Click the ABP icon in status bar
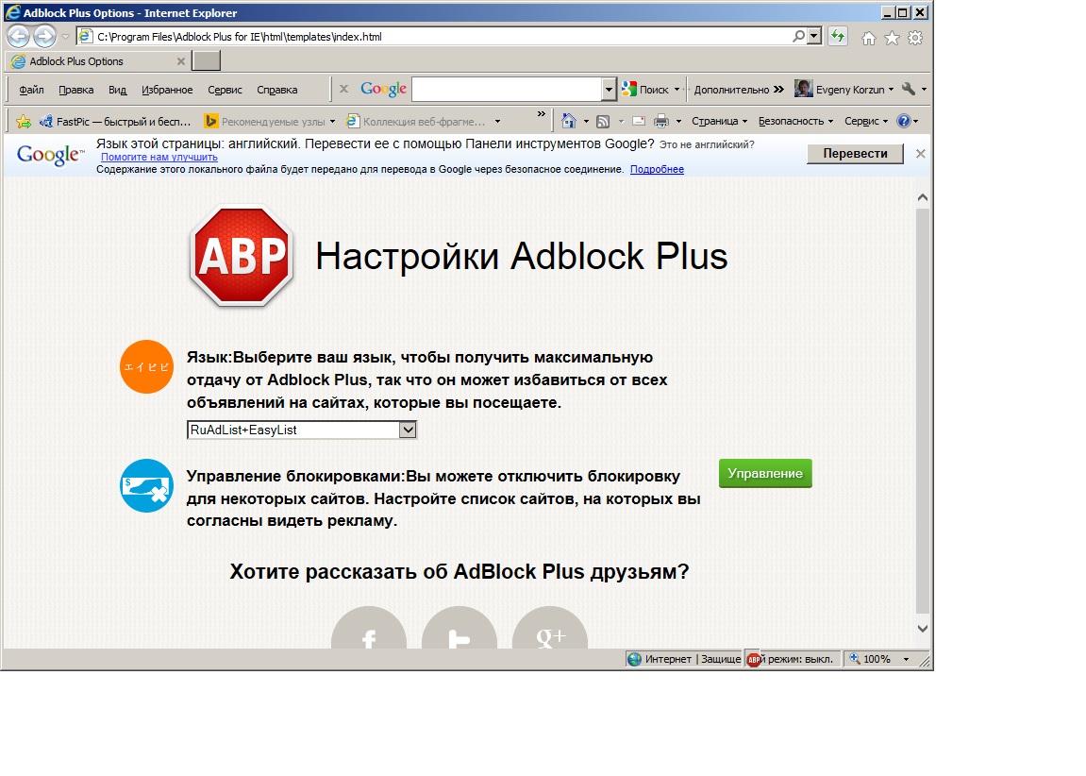The width and height of the screenshot is (1086, 776). point(753,659)
